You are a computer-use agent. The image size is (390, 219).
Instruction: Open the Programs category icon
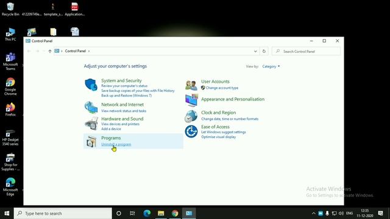point(91,142)
